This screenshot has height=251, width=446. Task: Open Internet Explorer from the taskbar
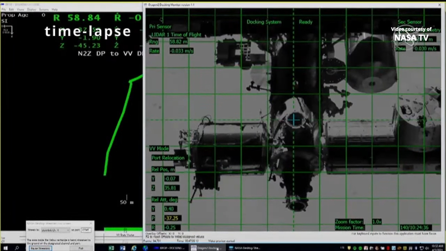click(x=134, y=248)
